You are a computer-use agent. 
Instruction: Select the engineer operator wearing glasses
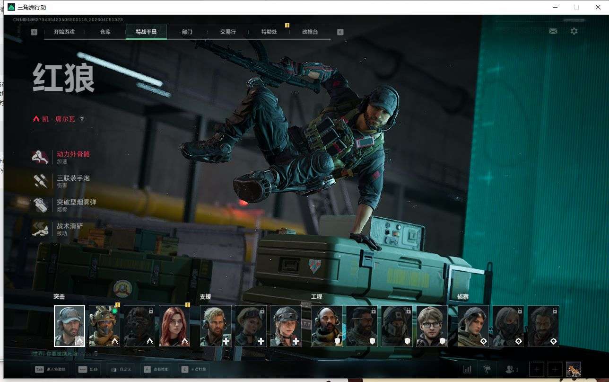(432, 326)
